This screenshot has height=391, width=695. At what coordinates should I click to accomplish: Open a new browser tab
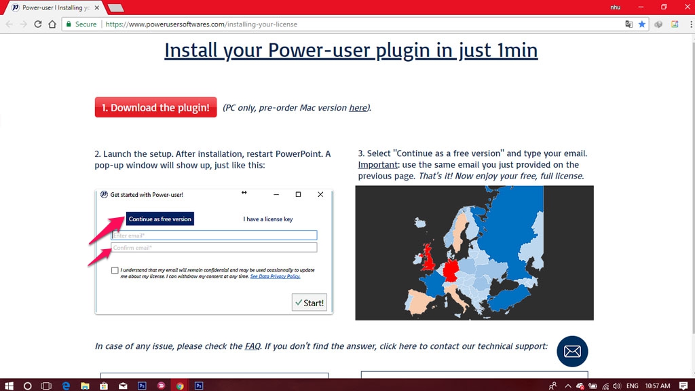[115, 8]
